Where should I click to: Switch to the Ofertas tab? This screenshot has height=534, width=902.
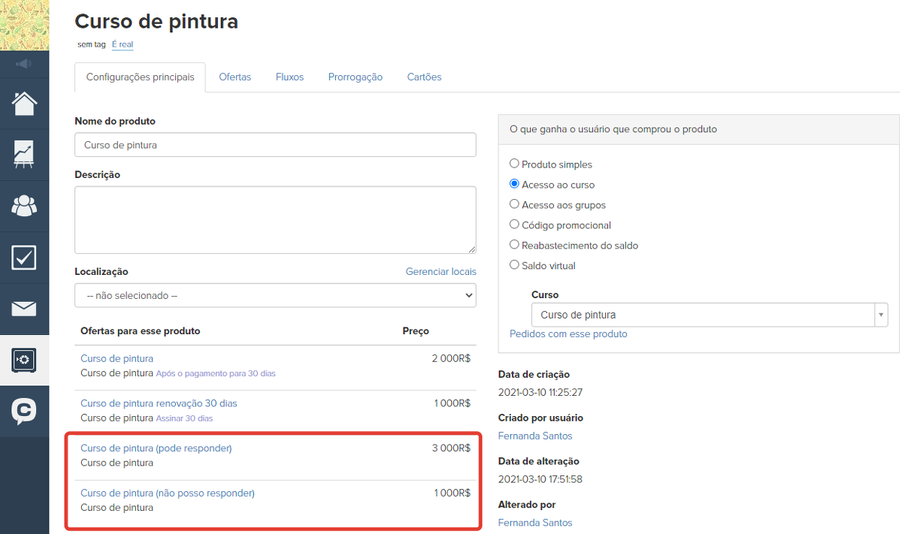tap(235, 77)
